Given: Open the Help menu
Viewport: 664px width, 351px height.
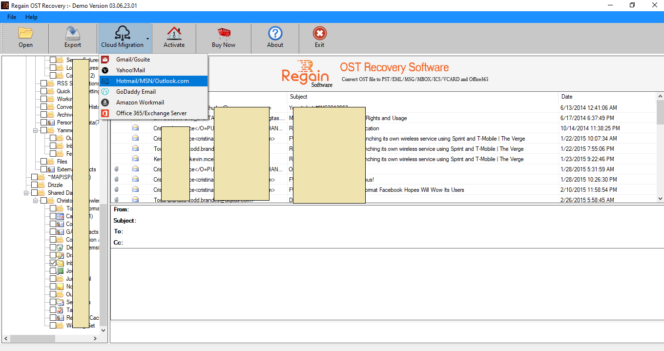Looking at the screenshot, I should (31, 17).
